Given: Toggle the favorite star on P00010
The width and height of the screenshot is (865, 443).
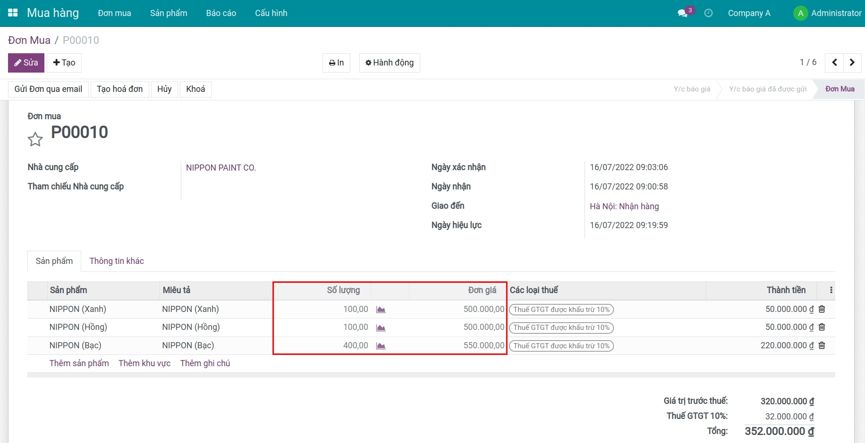Looking at the screenshot, I should coord(35,139).
